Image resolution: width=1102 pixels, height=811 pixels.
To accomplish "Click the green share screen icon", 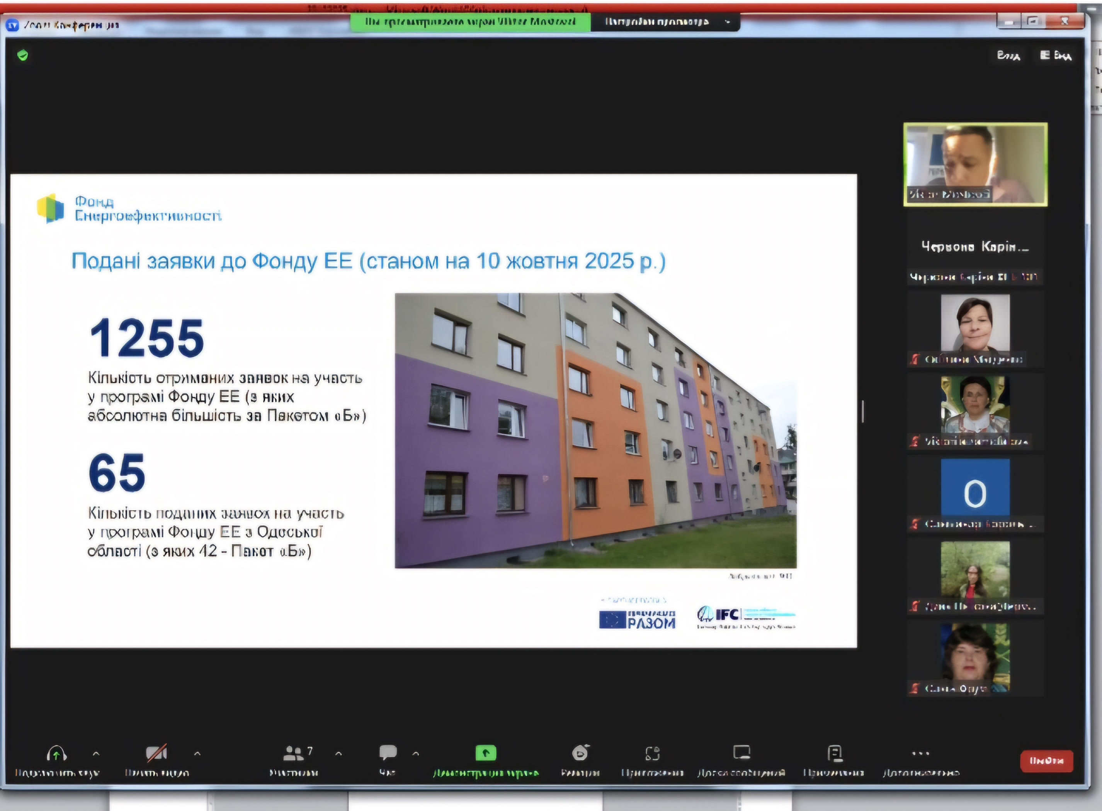I will [486, 753].
